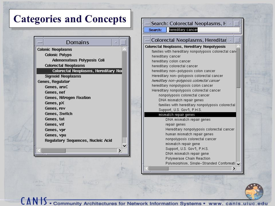Click the Search window minimize dot button
The width and height of the screenshot is (275, 206).
pos(230,23)
